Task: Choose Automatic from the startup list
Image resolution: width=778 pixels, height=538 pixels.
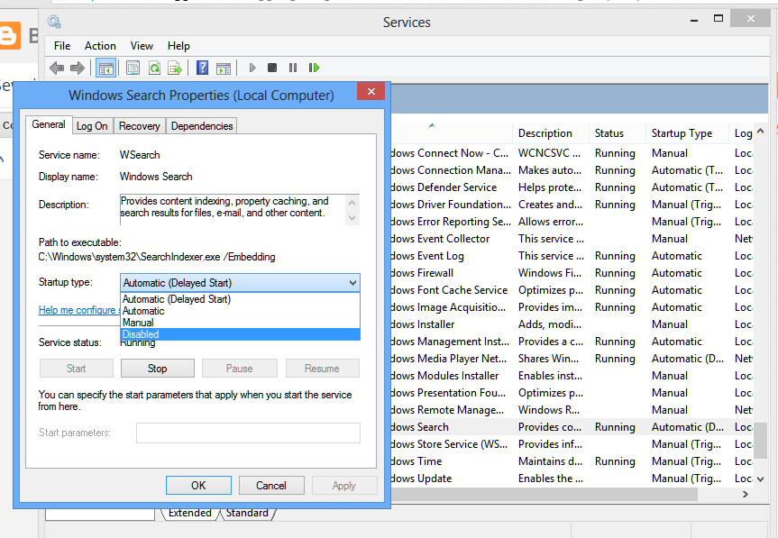Action: pyautogui.click(x=240, y=311)
